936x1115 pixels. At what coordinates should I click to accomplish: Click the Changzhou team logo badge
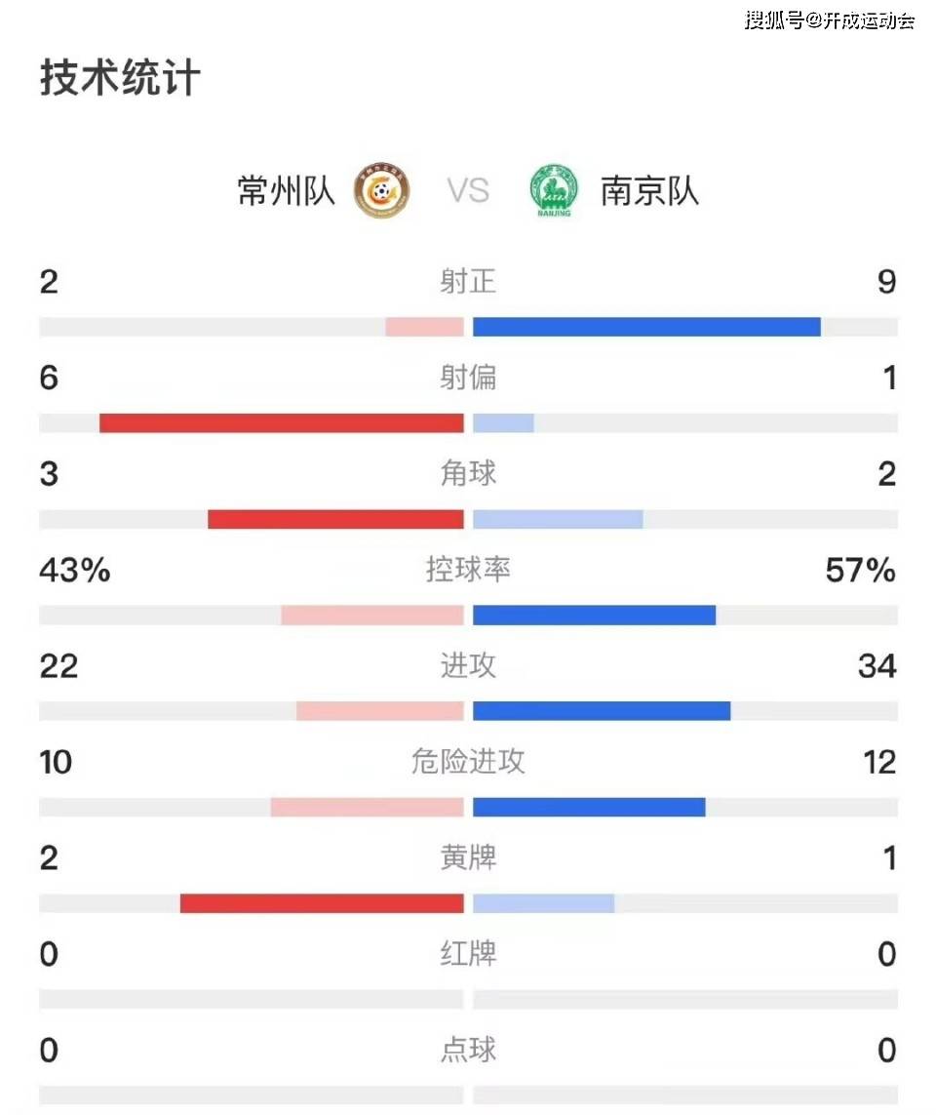[x=381, y=190]
